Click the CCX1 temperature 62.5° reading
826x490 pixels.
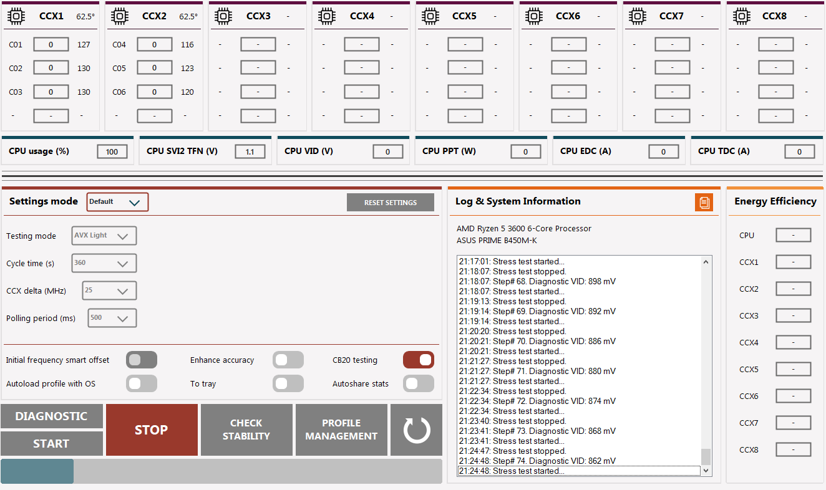tap(85, 17)
